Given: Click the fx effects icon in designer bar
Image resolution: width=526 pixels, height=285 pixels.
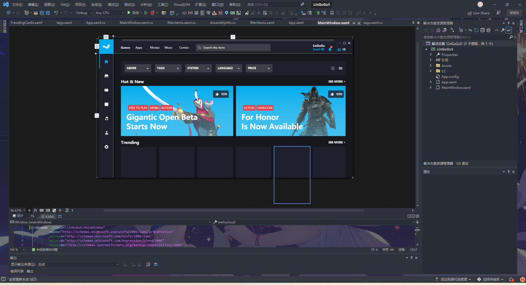Looking at the screenshot, I should click(35, 210).
